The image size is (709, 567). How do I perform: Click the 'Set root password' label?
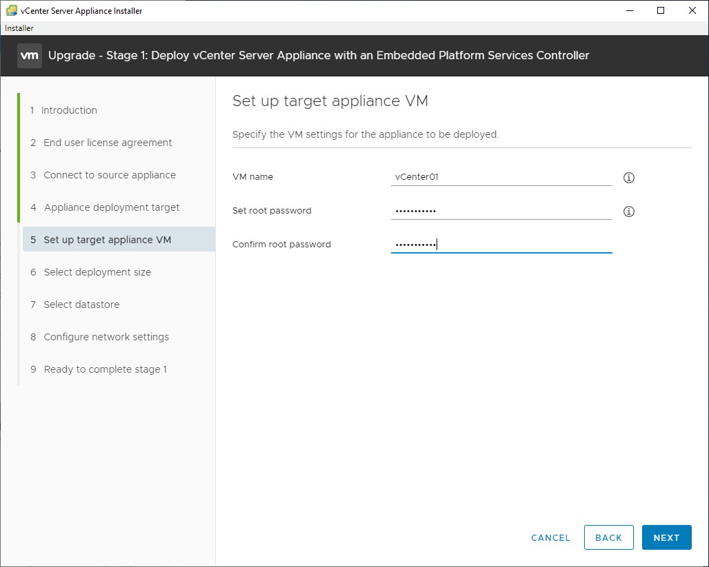tap(272, 211)
